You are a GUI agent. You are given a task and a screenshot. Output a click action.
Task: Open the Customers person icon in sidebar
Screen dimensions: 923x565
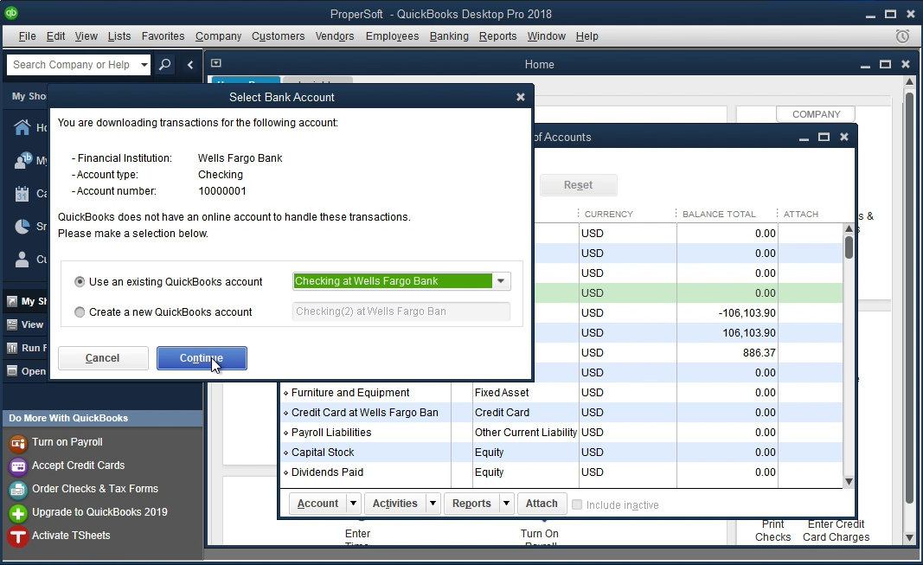(22, 259)
